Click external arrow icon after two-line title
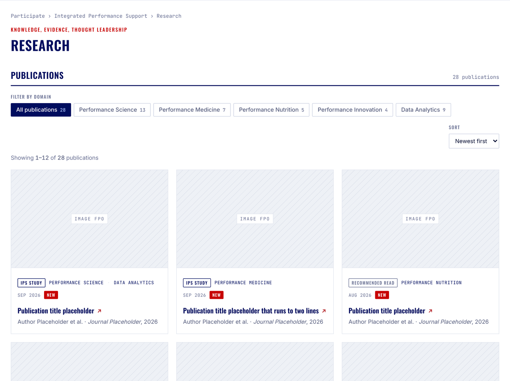 pos(324,311)
